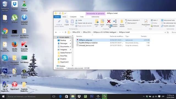Open the Store from the taskbar
Screen dimensions: 176x99
point(67,97)
